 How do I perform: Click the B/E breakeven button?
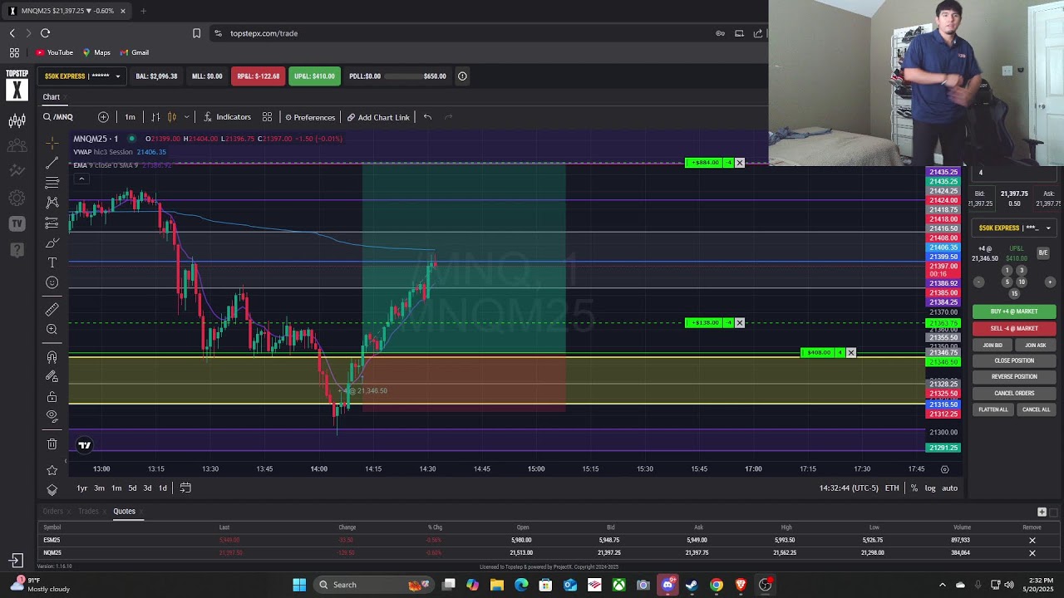click(x=1043, y=252)
